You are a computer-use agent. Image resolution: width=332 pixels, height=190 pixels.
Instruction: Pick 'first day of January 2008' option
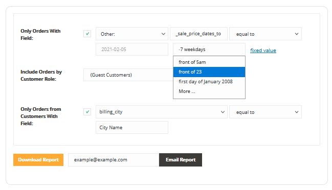(209, 82)
